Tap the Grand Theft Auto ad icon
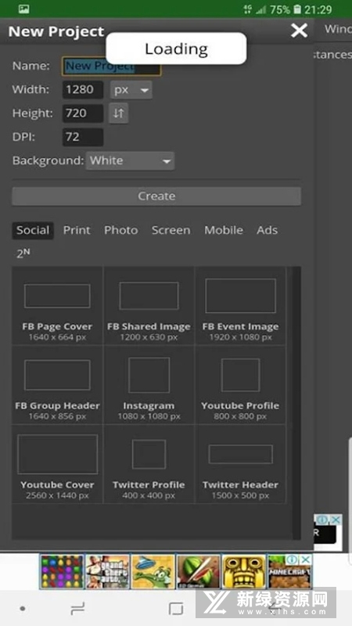Image resolution: width=352 pixels, height=626 pixels. coord(107,572)
